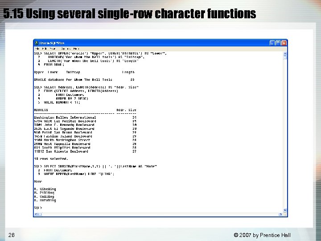321x241 pixels.
Task: Close the Oracle SQL*Plus window
Action: click(x=284, y=43)
